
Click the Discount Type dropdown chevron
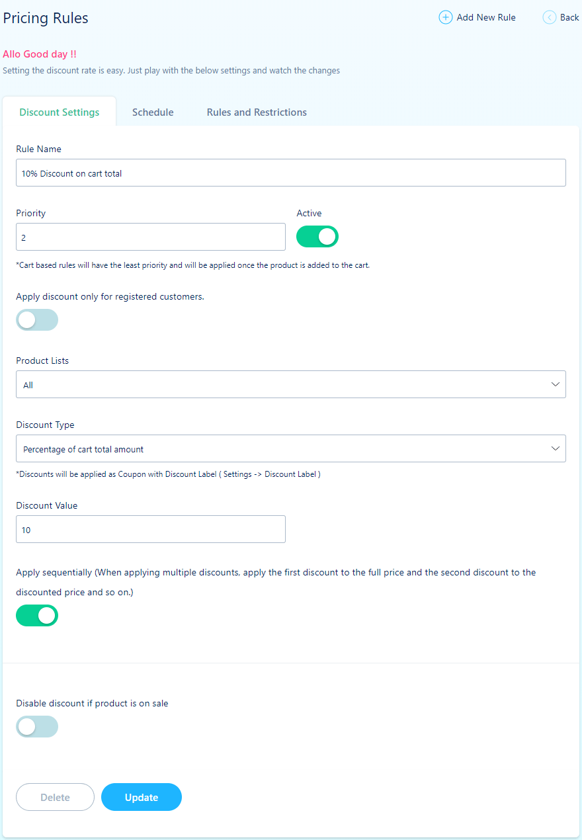click(x=556, y=448)
